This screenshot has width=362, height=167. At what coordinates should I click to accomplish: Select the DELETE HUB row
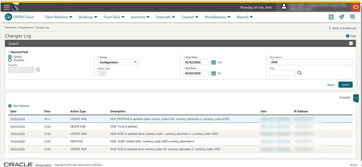[x=180, y=127]
